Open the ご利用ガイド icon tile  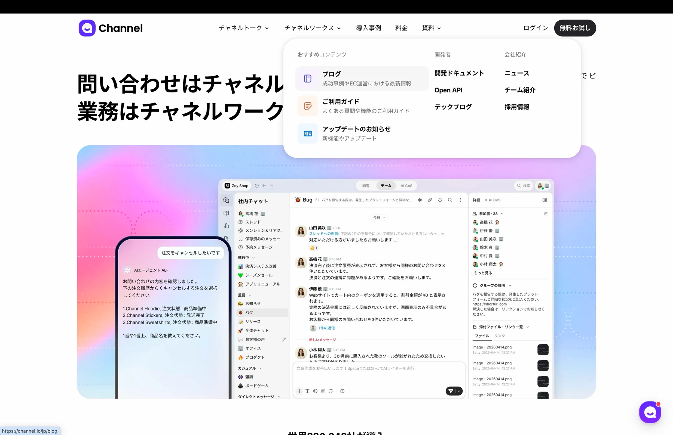(x=308, y=106)
